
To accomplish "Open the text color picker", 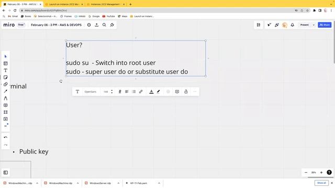I will [x=151, y=92].
